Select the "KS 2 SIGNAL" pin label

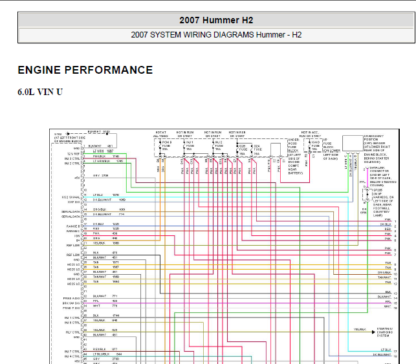(71, 197)
